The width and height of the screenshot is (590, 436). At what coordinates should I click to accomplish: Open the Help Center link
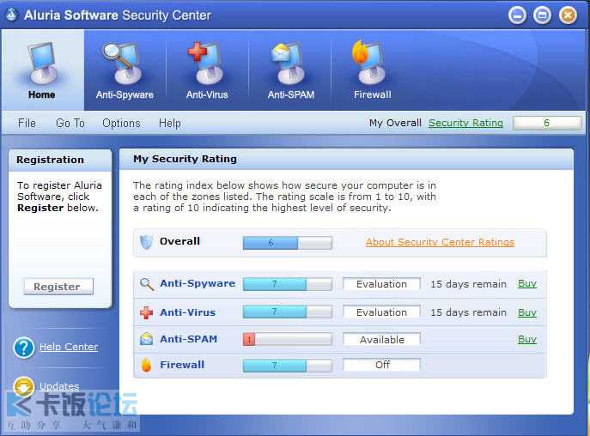(x=69, y=347)
